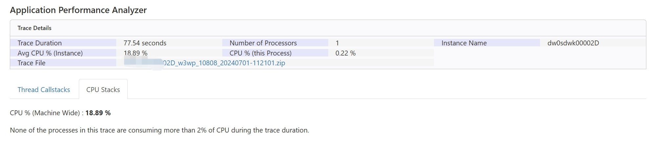
Task: Select the Instance Name label
Action: tap(464, 43)
